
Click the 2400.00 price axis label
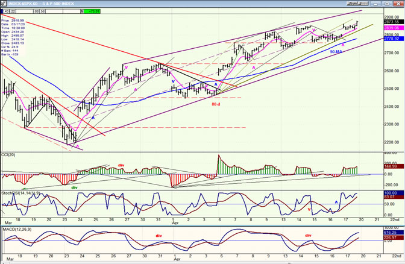[391, 107]
